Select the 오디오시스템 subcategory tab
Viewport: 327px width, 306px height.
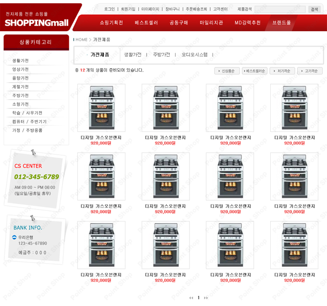(195, 55)
